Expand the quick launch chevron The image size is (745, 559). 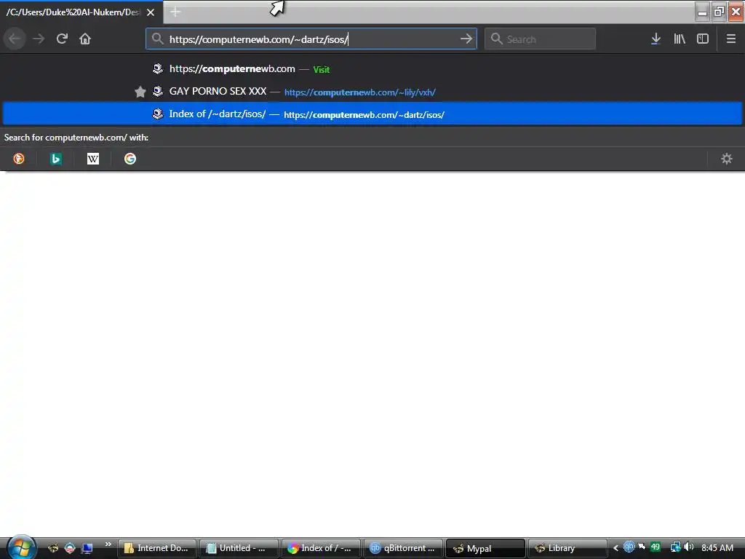108,544
